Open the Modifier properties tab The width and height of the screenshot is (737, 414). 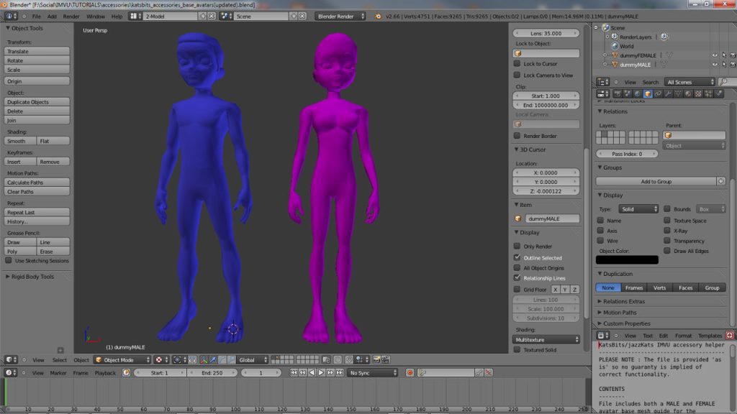tap(668, 95)
